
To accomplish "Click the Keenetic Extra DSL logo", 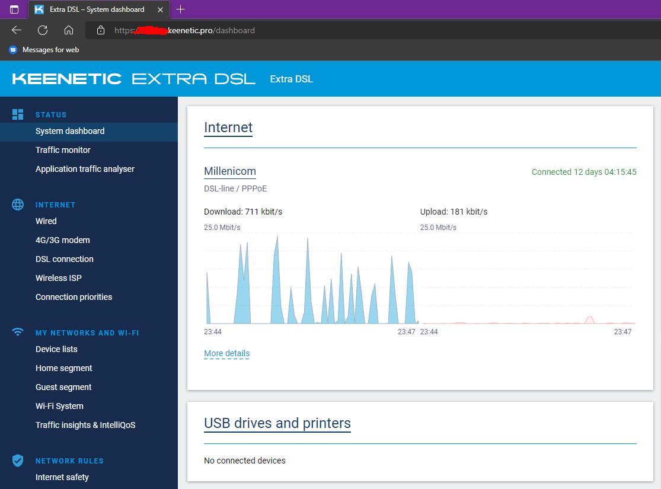I will point(133,79).
